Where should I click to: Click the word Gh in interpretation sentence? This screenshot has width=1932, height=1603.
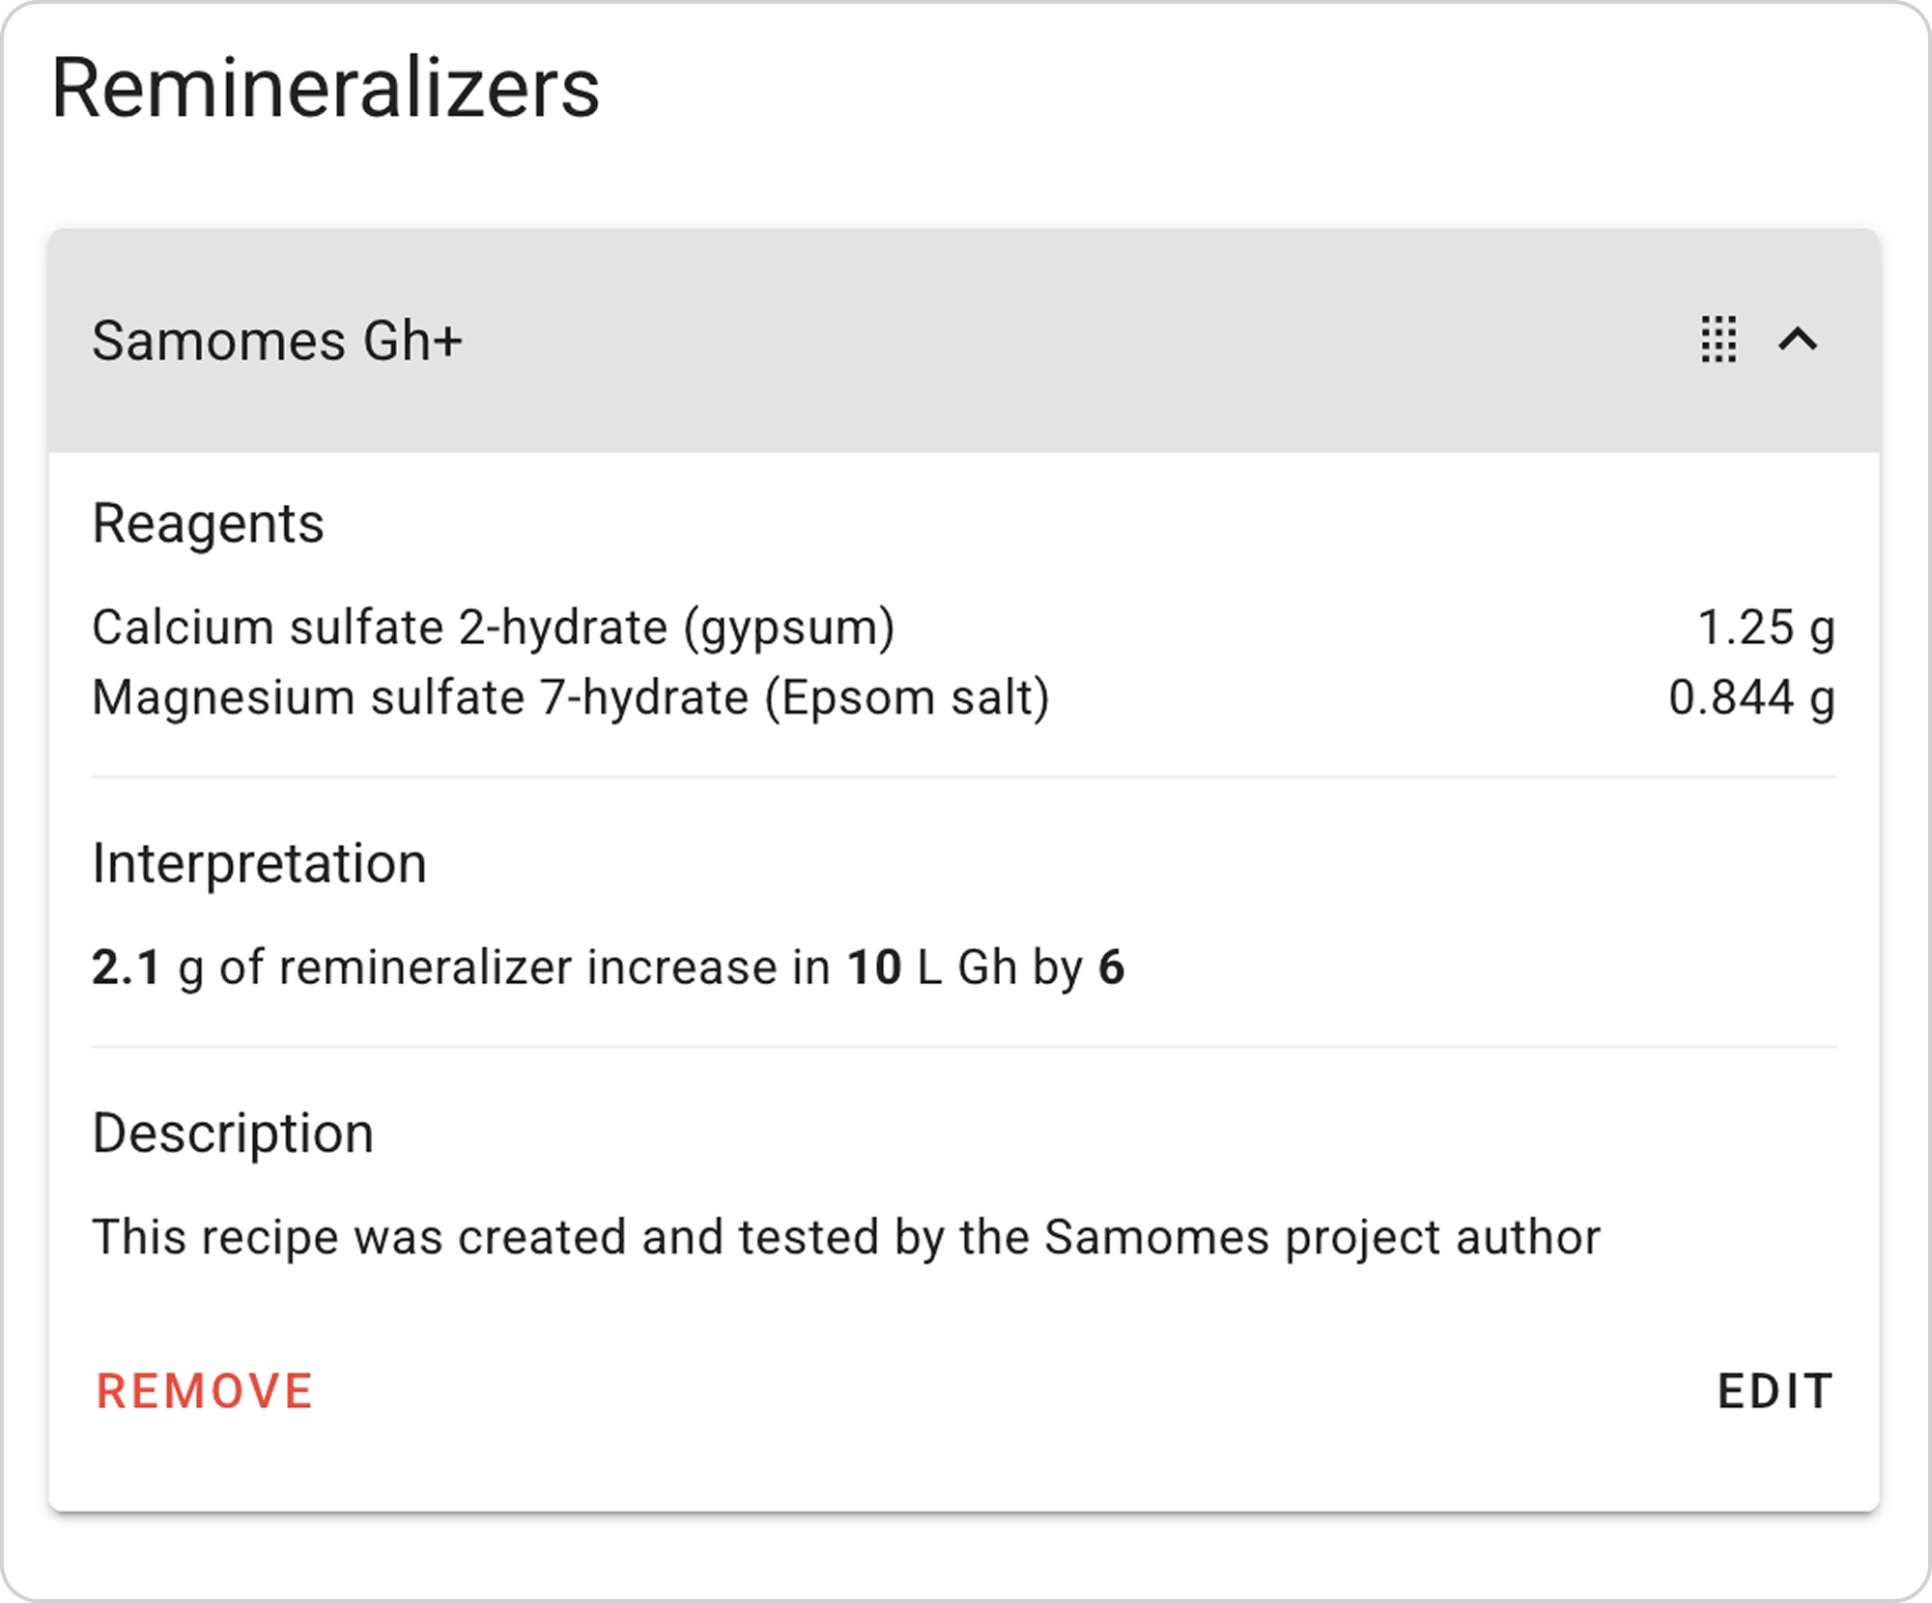pos(987,968)
